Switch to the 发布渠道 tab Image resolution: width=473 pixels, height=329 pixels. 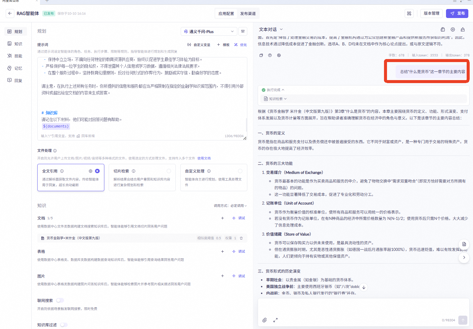[x=248, y=14]
